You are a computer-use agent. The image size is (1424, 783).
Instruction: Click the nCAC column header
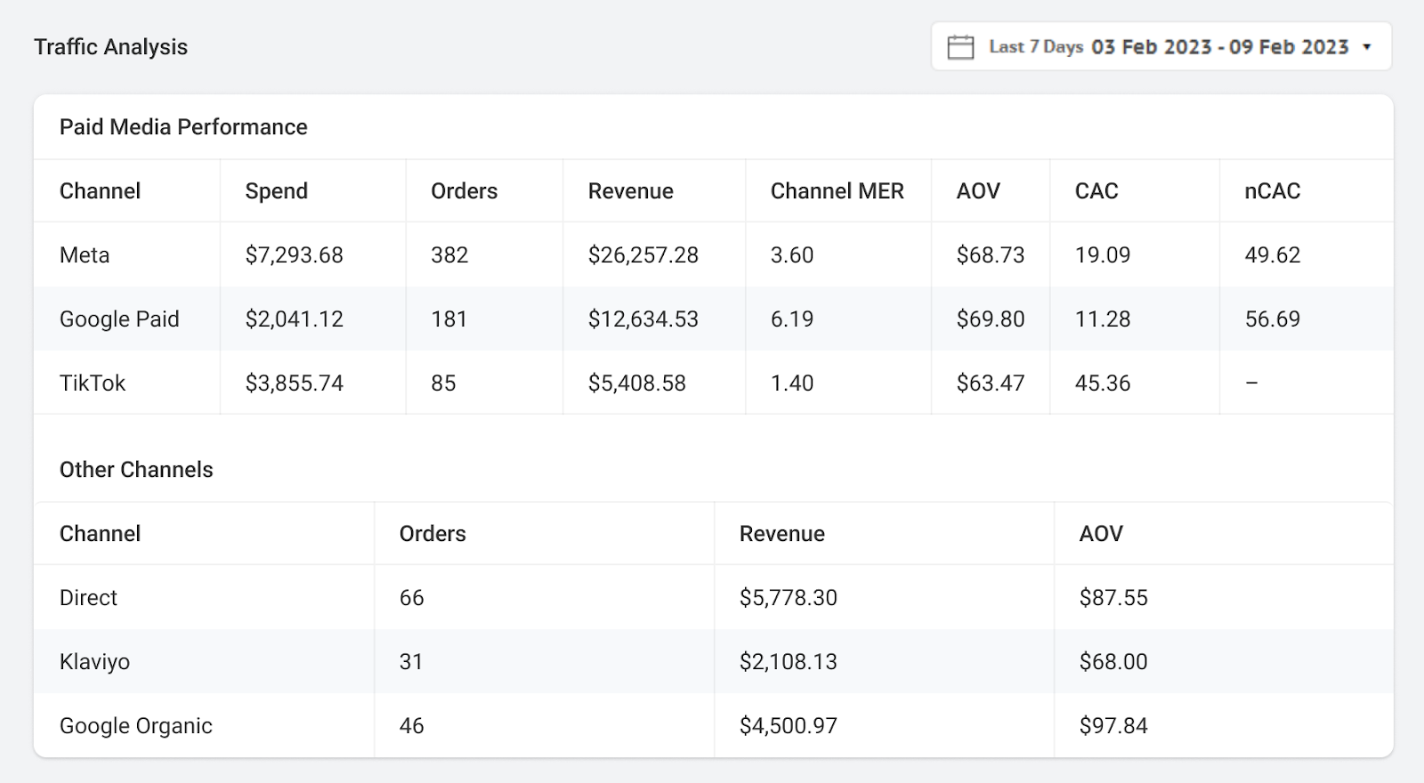click(x=1272, y=191)
